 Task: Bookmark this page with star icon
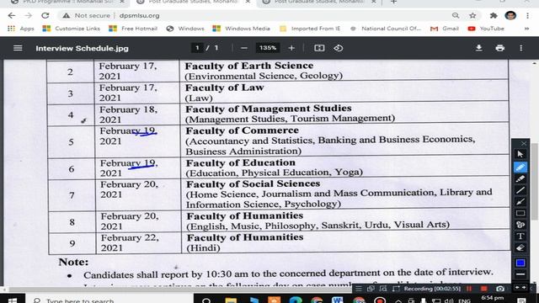(x=472, y=15)
